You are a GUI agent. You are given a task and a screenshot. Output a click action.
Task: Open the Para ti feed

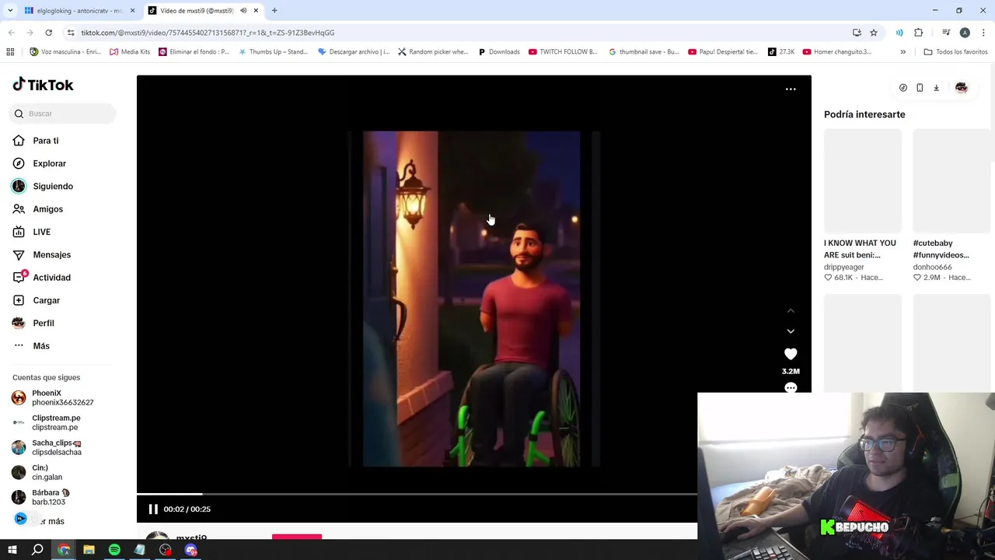45,141
